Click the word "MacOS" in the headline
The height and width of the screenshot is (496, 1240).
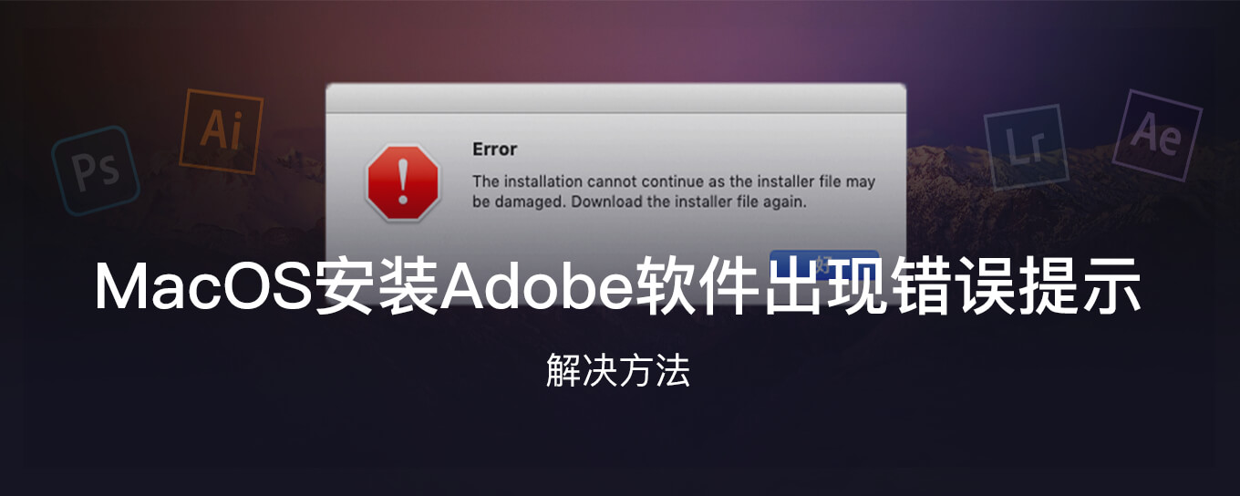tap(203, 285)
